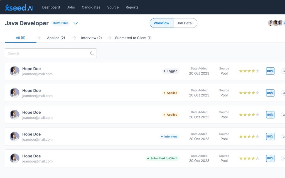The image size is (285, 178).
Task: Click Pool source in the Interview row
Action: click(x=224, y=139)
